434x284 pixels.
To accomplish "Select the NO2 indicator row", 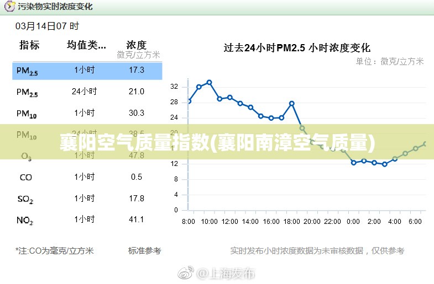I will pos(25,221).
